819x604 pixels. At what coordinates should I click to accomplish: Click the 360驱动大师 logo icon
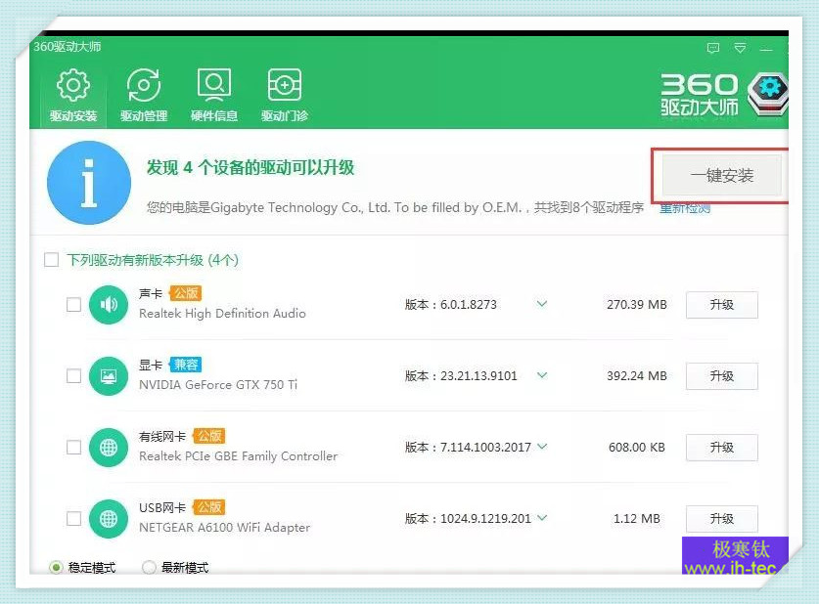768,94
